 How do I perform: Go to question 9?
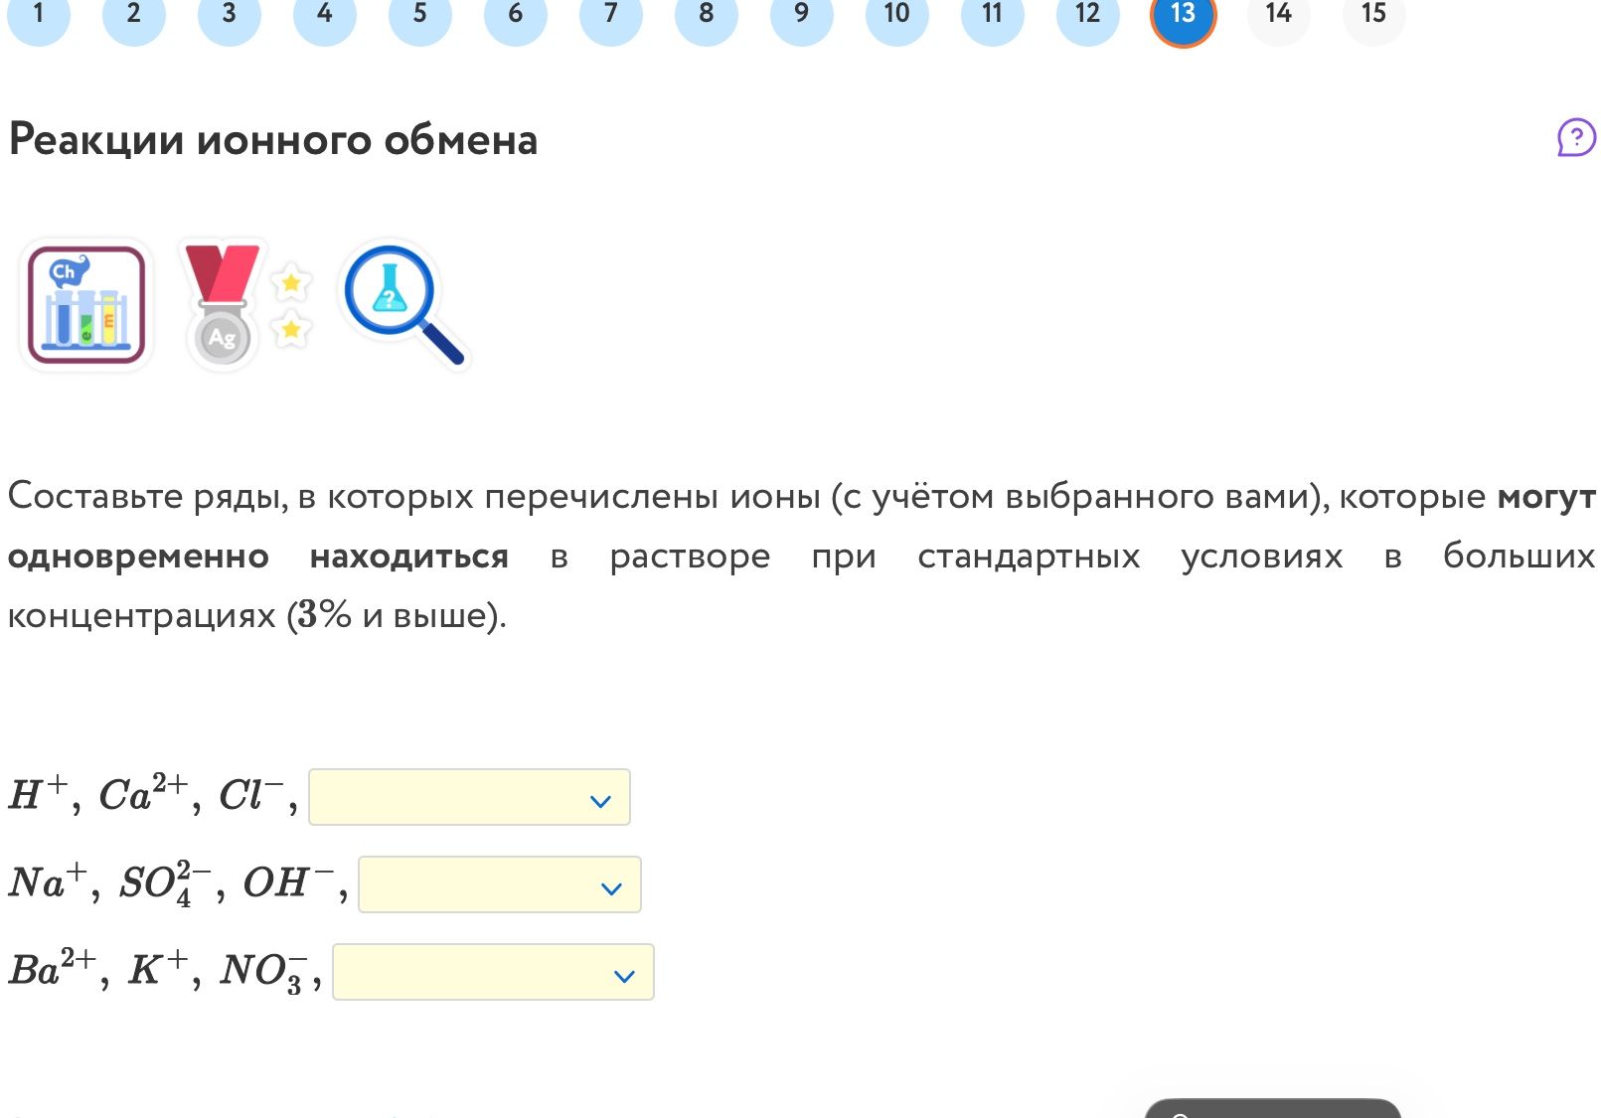802,15
